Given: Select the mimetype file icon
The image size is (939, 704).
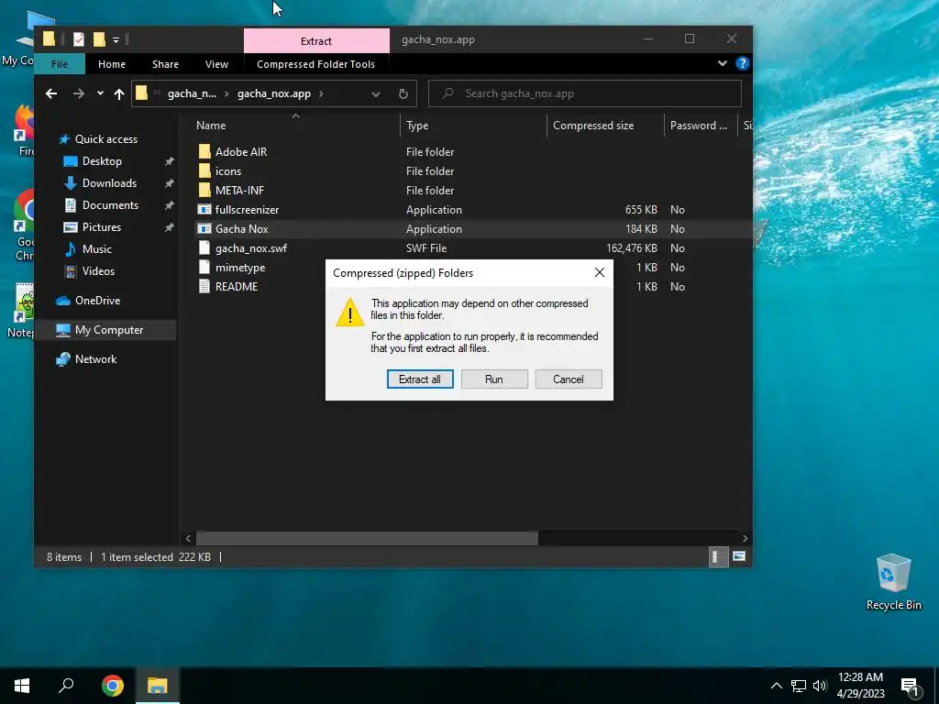Looking at the screenshot, I should pyautogui.click(x=204, y=267).
